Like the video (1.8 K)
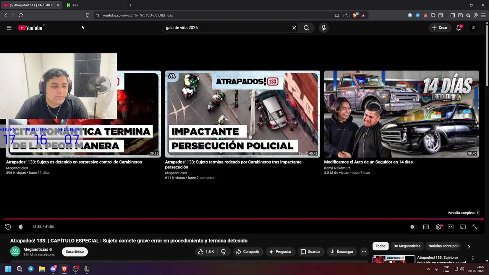 pos(206,252)
